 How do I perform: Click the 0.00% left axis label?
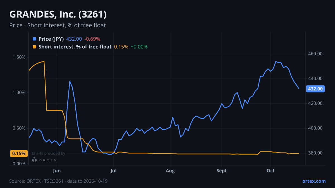[x=19, y=163]
